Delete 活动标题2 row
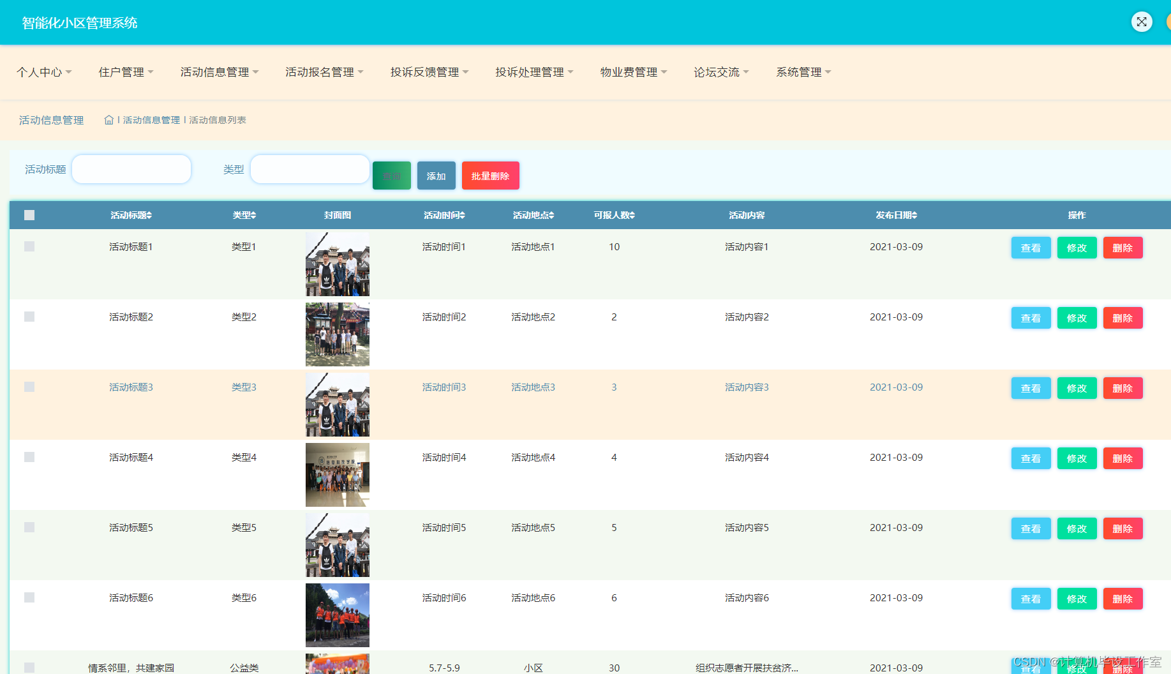 1123,318
